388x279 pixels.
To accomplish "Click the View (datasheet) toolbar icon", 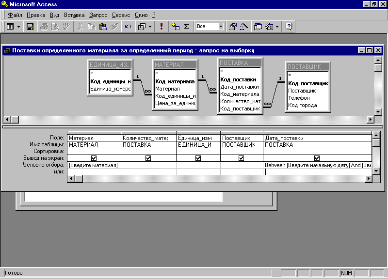I will pyautogui.click(x=10, y=27).
